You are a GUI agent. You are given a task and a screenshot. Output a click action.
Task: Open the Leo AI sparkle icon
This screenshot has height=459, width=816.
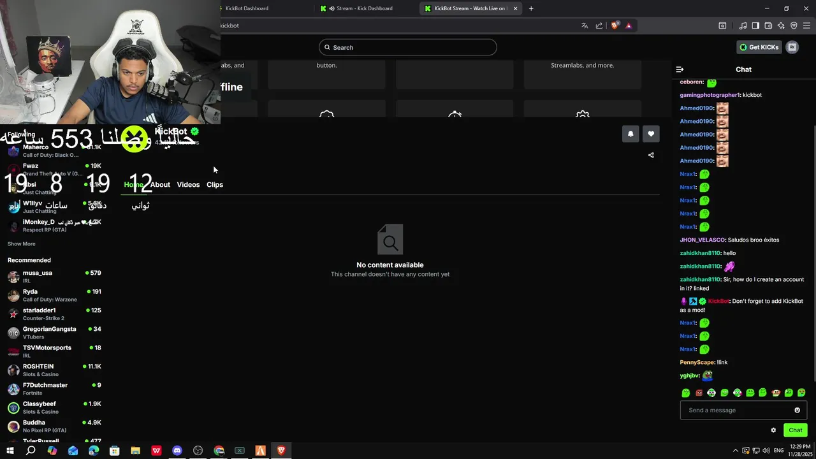tap(781, 25)
